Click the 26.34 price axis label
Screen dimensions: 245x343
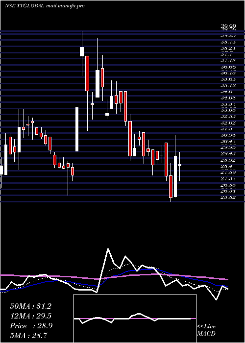[x=228, y=191]
